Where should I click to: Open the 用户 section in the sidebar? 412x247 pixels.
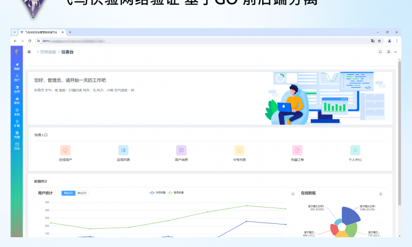17,78
